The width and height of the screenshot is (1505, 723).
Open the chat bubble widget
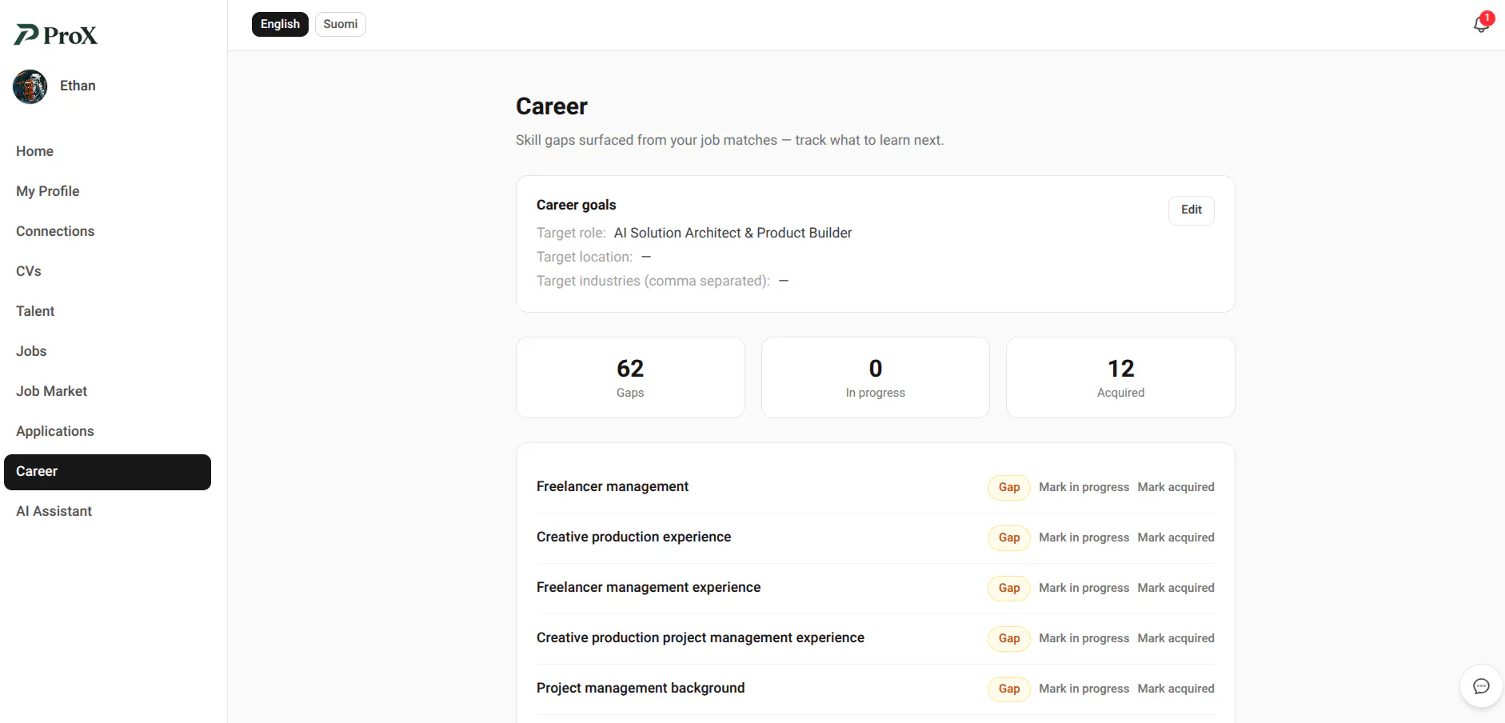1481,686
